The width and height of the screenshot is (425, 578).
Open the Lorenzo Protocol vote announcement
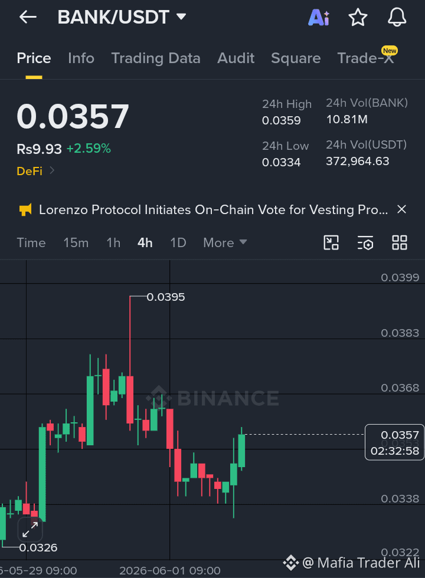coord(213,210)
